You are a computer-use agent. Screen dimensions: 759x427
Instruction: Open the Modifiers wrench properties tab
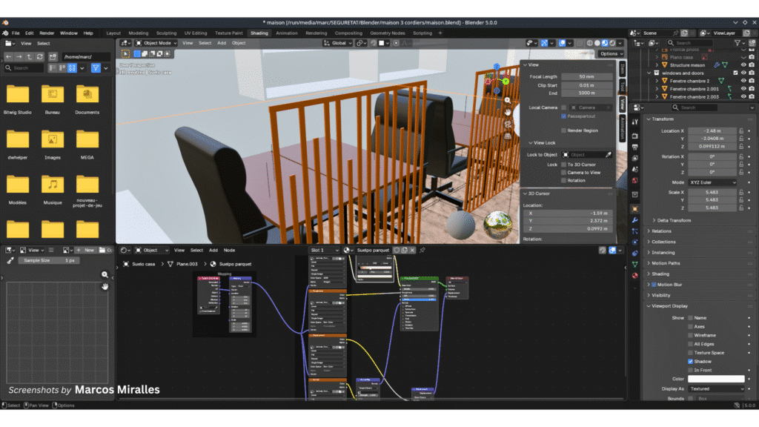pyautogui.click(x=635, y=220)
